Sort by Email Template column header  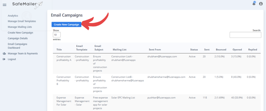click(x=82, y=48)
